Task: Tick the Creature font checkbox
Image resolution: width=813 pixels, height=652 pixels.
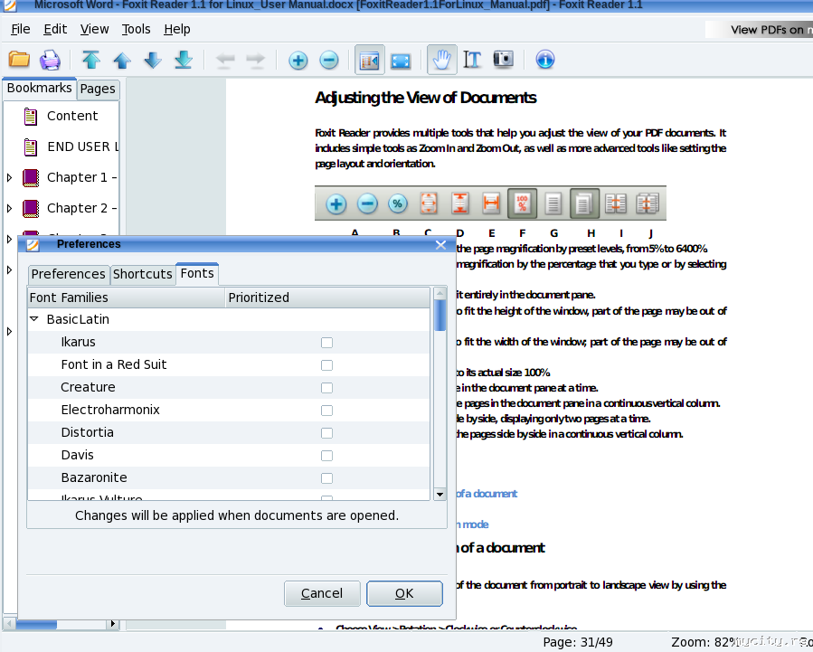Action: pos(326,388)
